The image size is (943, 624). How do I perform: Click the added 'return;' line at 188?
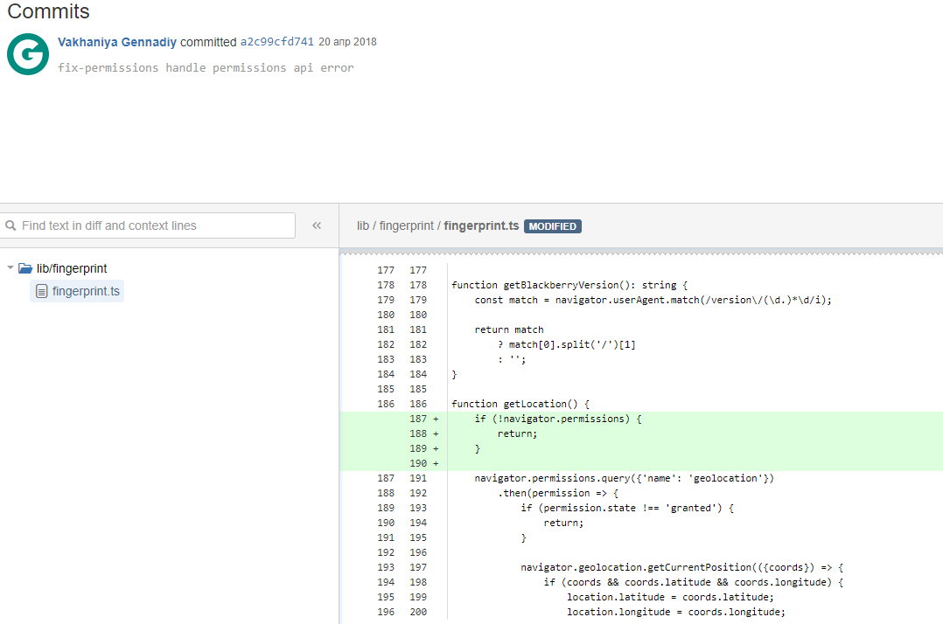coord(517,433)
